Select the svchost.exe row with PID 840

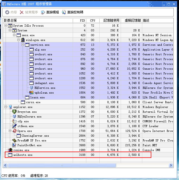(x=88, y=54)
